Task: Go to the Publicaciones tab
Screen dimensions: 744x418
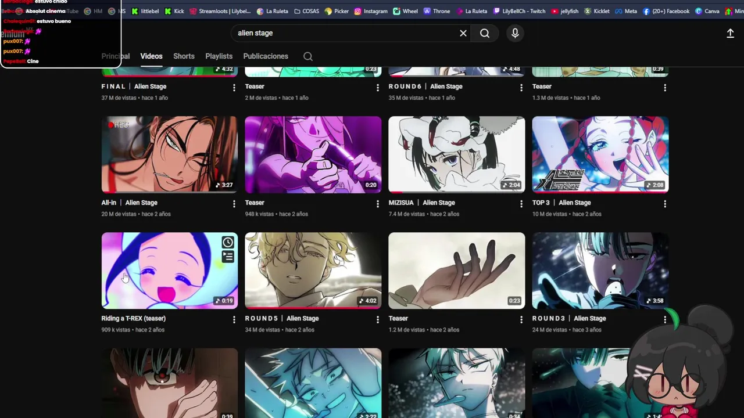Action: [266, 56]
